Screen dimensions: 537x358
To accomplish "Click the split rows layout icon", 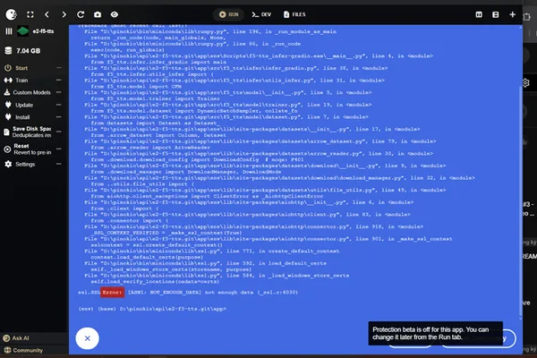I will click(496, 14).
